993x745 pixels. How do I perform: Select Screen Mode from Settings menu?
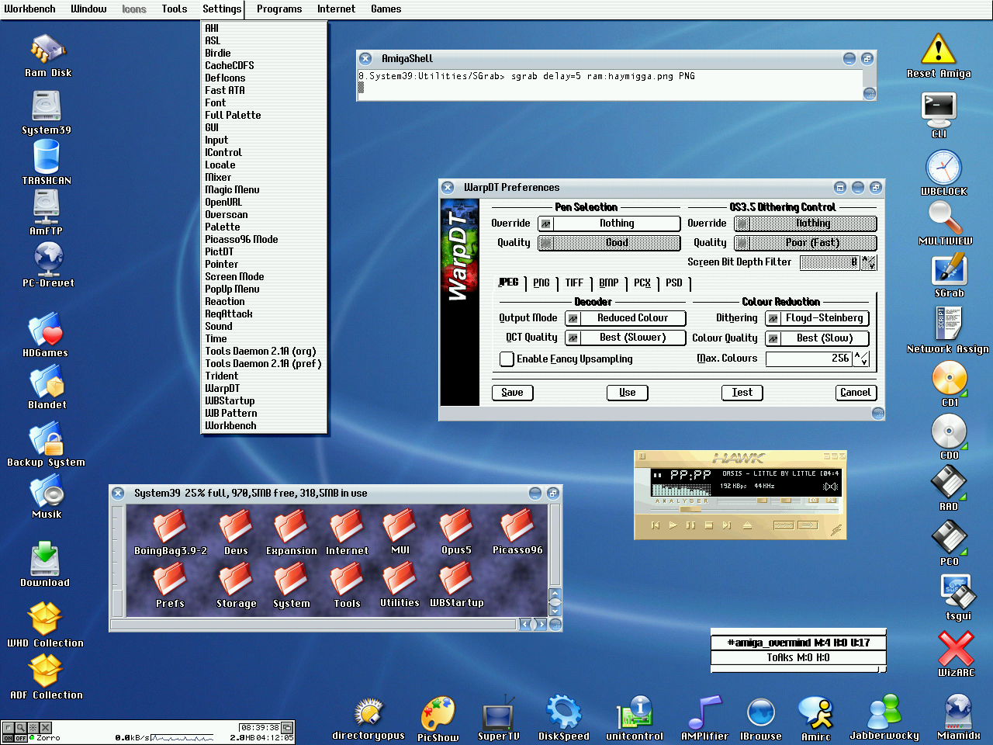click(x=234, y=276)
